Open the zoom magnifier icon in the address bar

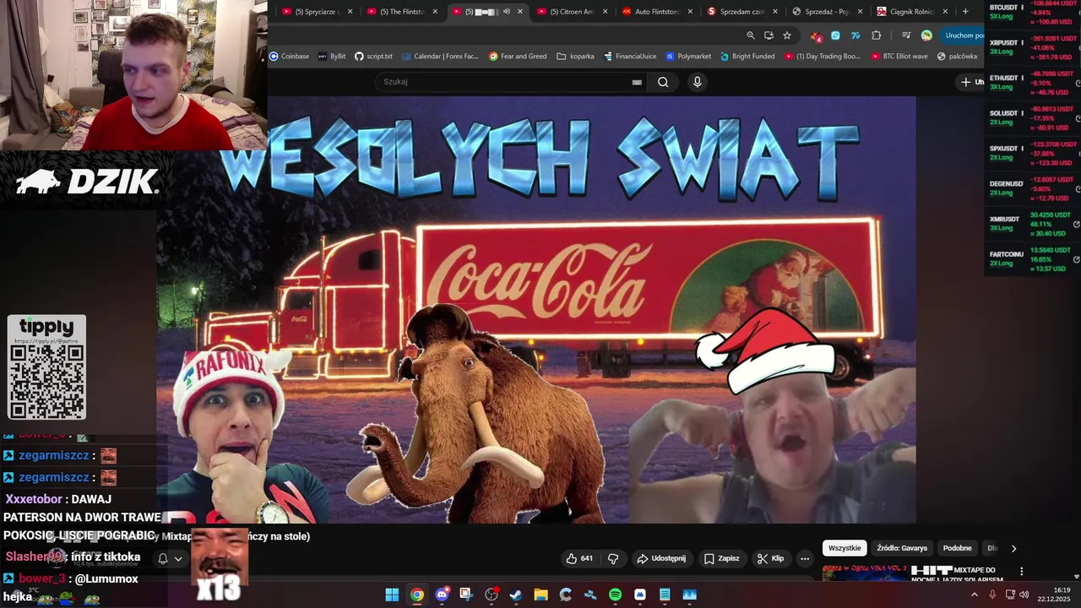click(x=751, y=35)
